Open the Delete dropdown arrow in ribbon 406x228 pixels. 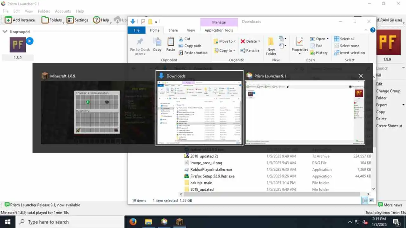pos(259,41)
